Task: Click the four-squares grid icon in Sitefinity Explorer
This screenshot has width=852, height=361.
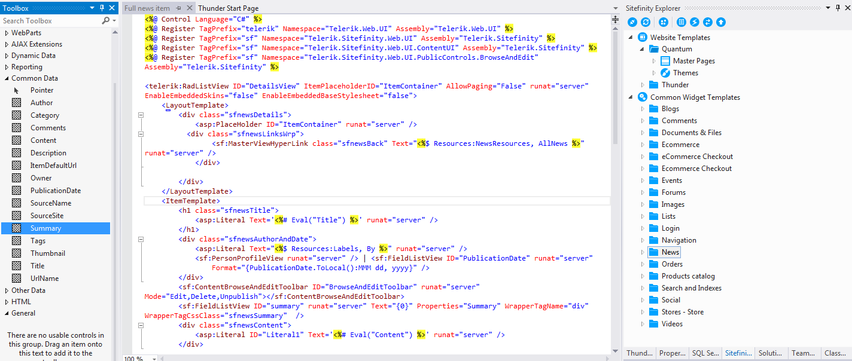Action: (x=664, y=22)
